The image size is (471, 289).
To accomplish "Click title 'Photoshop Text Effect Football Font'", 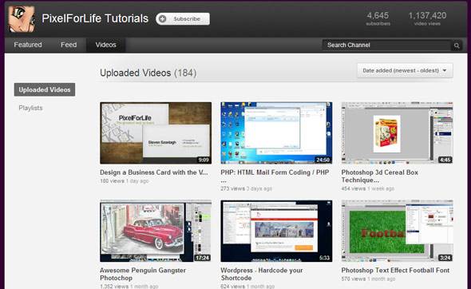I will point(395,271).
